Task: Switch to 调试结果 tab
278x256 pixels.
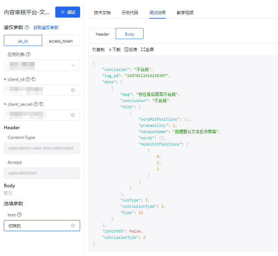Action: 157,12
